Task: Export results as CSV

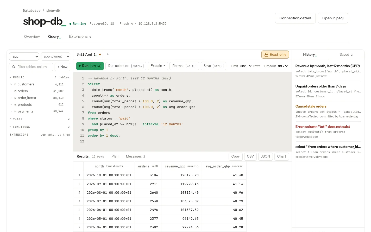Action: click(250, 156)
